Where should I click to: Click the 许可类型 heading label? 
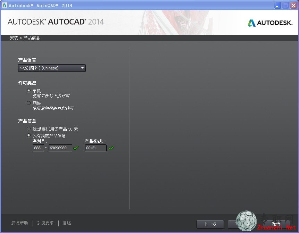click(x=27, y=83)
